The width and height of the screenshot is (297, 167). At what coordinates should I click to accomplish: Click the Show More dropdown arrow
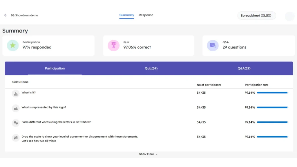[x=157, y=154]
